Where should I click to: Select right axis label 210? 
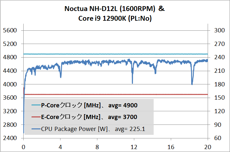tap(219, 71)
